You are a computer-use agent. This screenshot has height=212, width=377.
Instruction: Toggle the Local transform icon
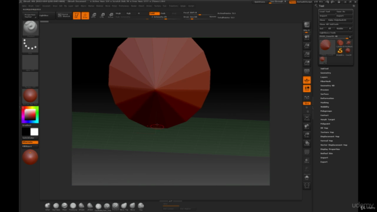pyautogui.click(x=306, y=89)
